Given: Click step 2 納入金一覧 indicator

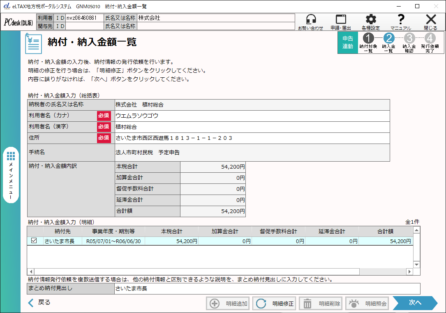Looking at the screenshot, I should coord(389,43).
